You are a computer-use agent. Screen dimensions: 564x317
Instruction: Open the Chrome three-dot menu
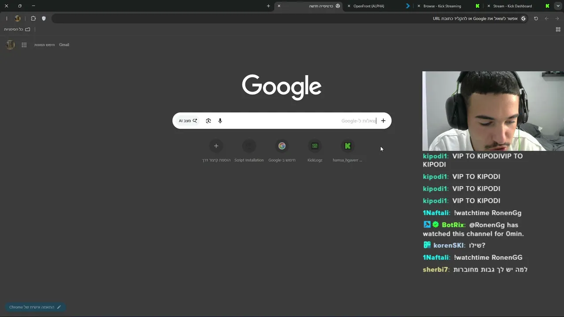[7, 18]
